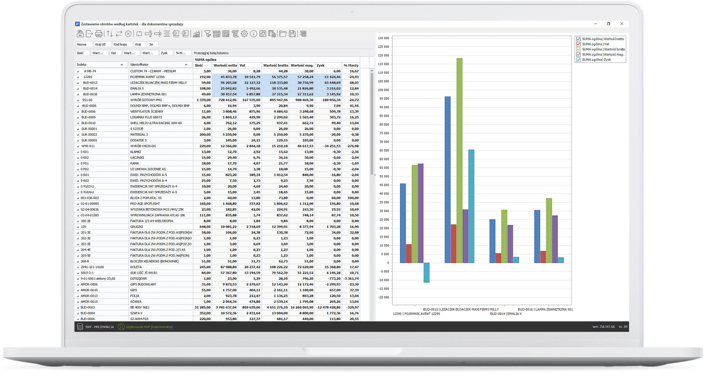
Task: Click the form and document list icon
Action: tap(272, 34)
